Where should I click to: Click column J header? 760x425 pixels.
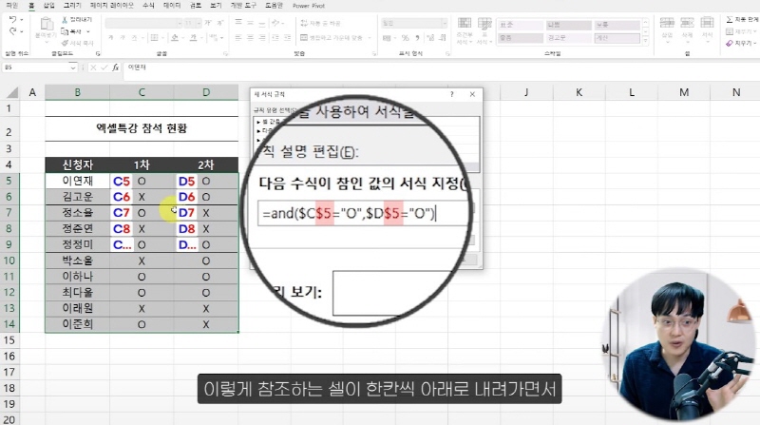(x=526, y=92)
